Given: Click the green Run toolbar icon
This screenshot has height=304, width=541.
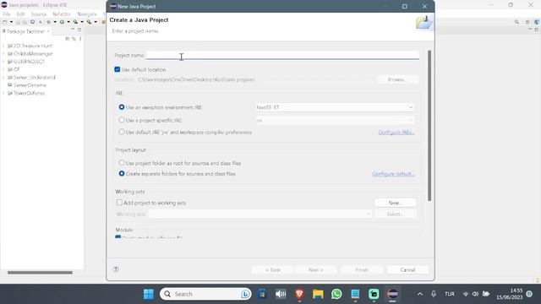Looking at the screenshot, I should click(62, 22).
